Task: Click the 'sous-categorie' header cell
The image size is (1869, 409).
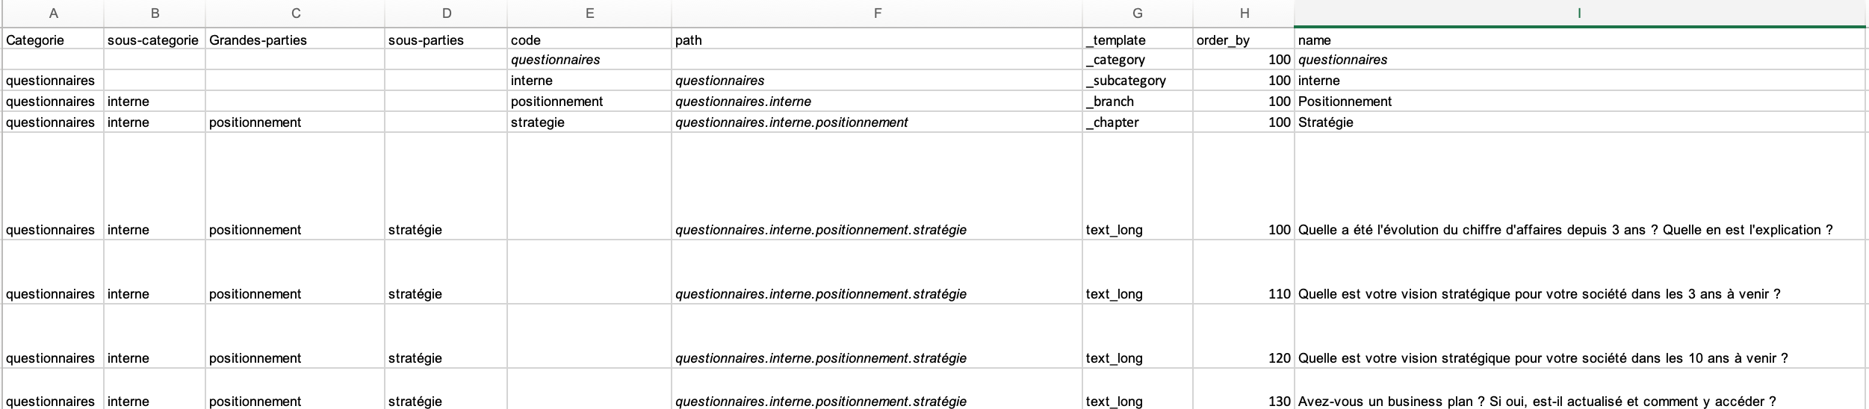Action: click(155, 40)
